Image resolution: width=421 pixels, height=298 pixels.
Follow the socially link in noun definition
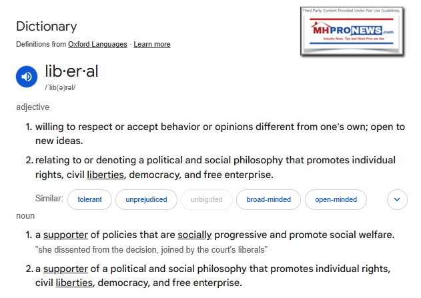click(195, 235)
